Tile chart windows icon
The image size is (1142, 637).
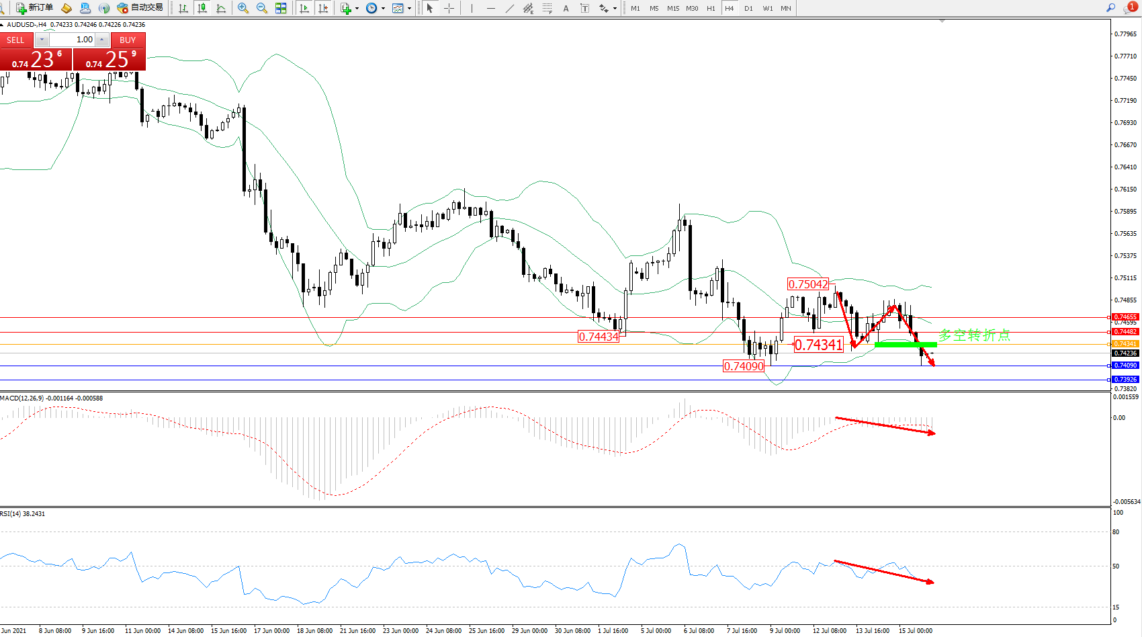281,8
